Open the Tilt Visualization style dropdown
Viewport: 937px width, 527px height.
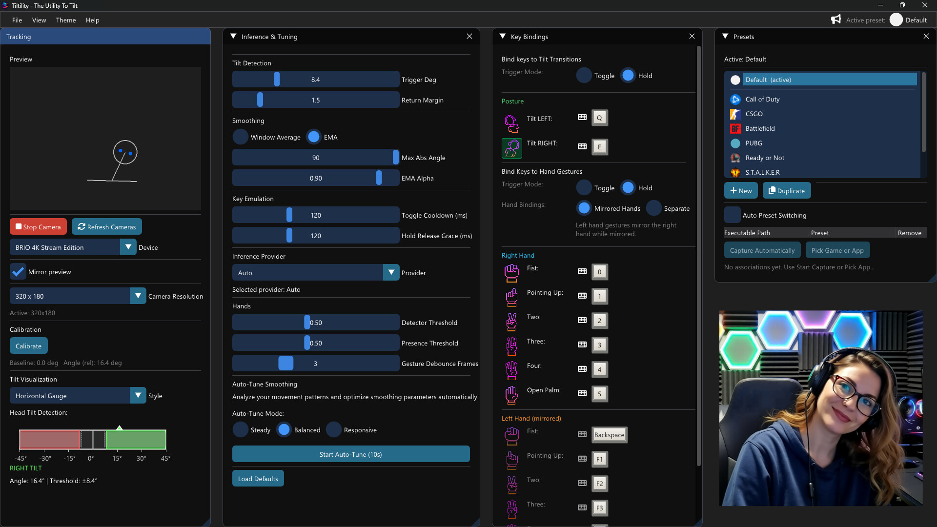coord(138,395)
